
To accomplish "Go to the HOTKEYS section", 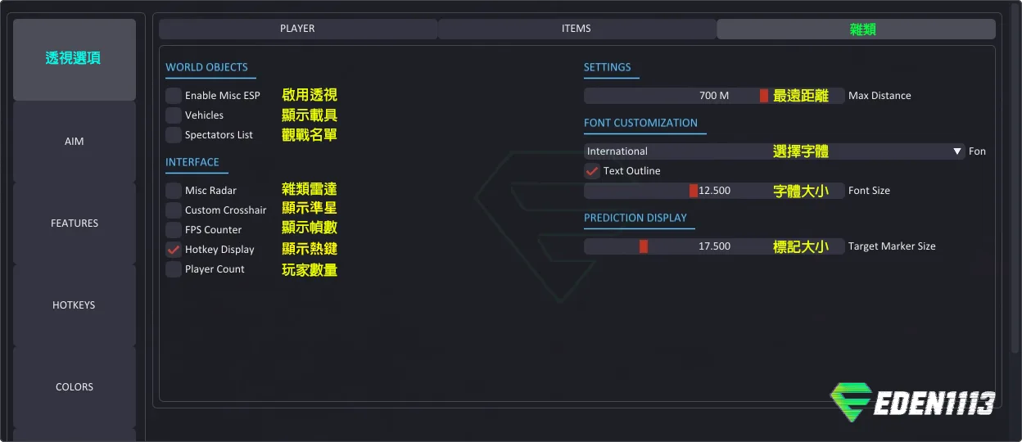I will (x=75, y=305).
